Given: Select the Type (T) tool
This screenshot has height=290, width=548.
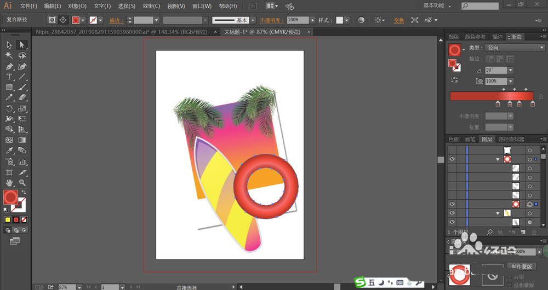Looking at the screenshot, I should point(9,77).
